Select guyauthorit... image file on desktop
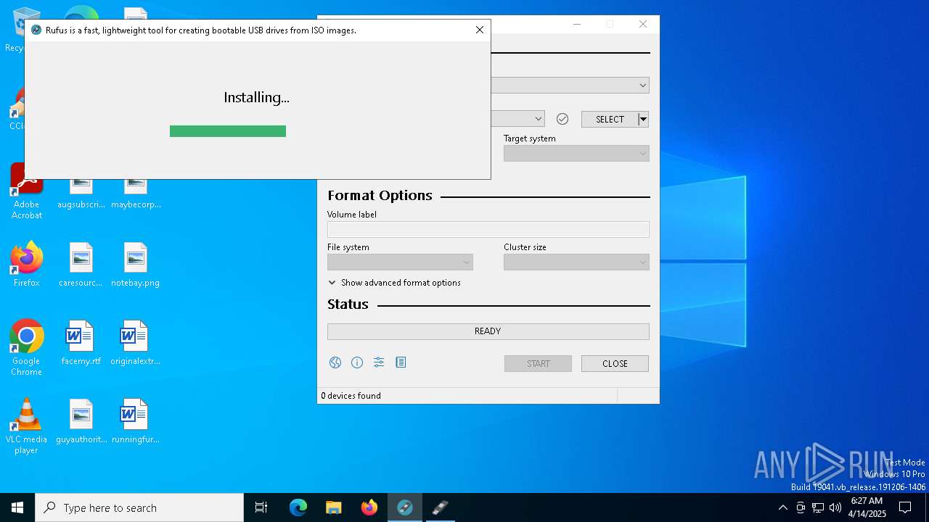The height and width of the screenshot is (522, 929). pyautogui.click(x=81, y=420)
